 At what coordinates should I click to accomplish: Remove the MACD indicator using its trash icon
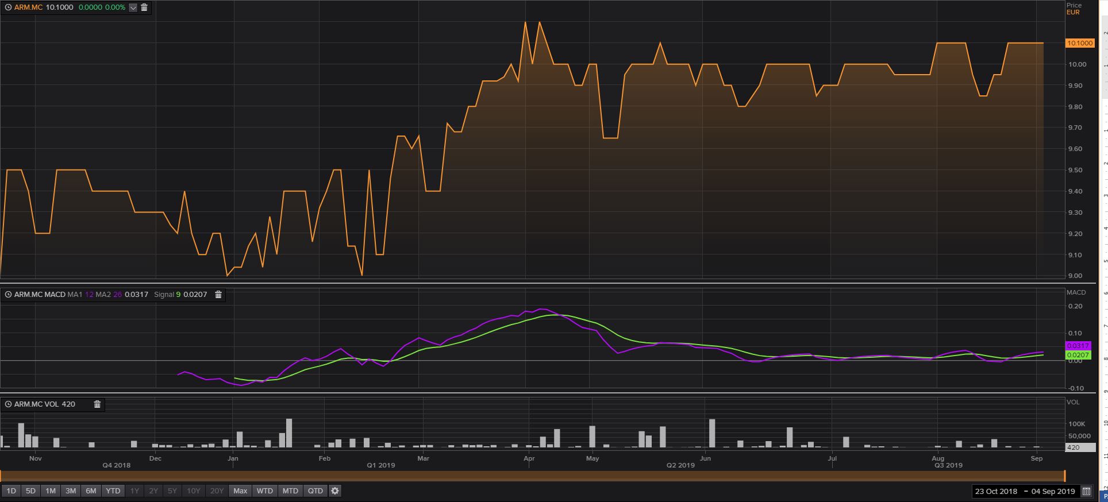tap(218, 294)
